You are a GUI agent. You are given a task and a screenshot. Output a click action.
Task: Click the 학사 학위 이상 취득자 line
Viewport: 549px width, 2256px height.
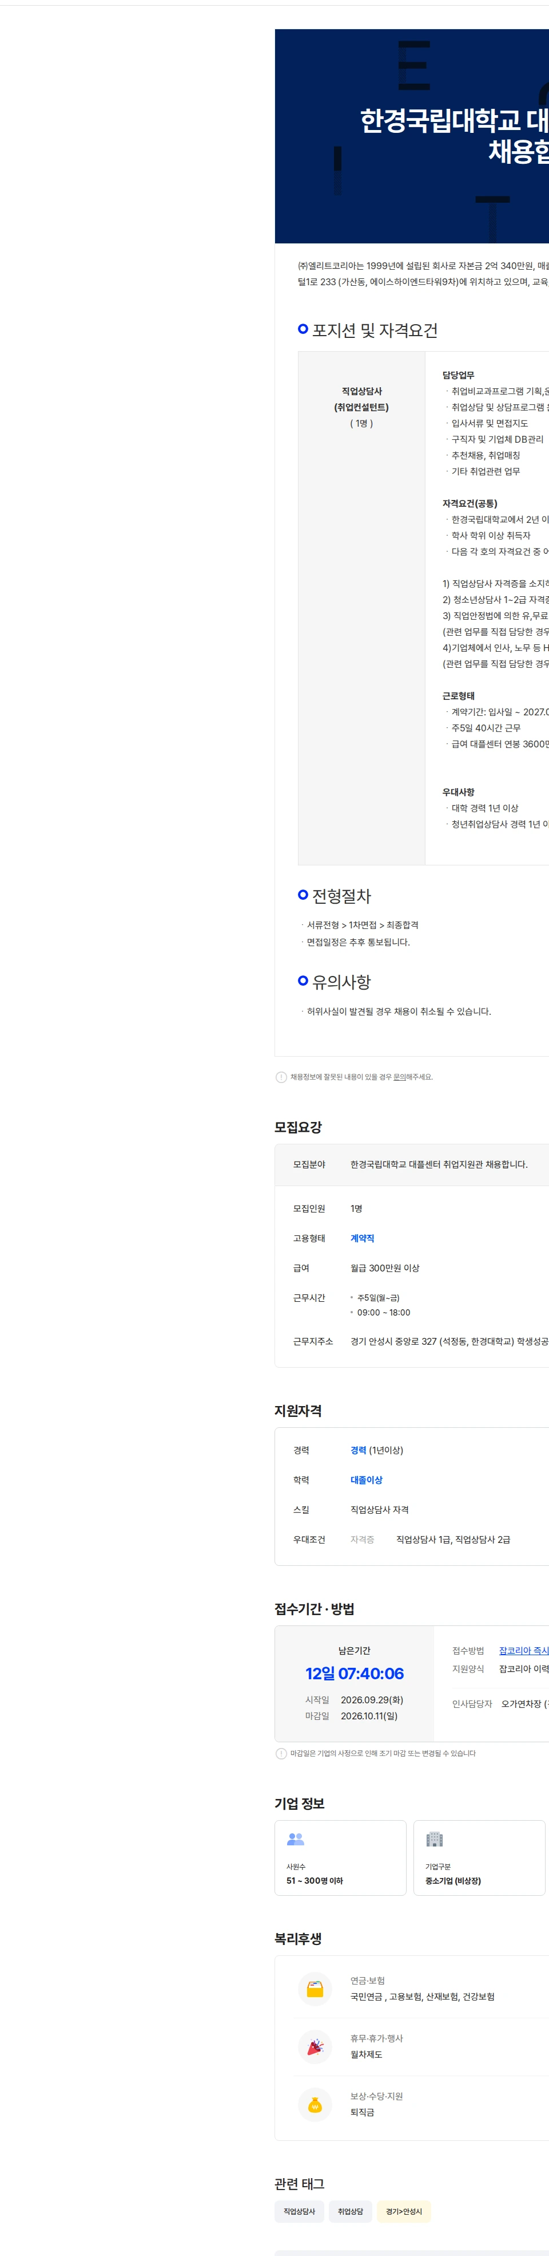491,536
